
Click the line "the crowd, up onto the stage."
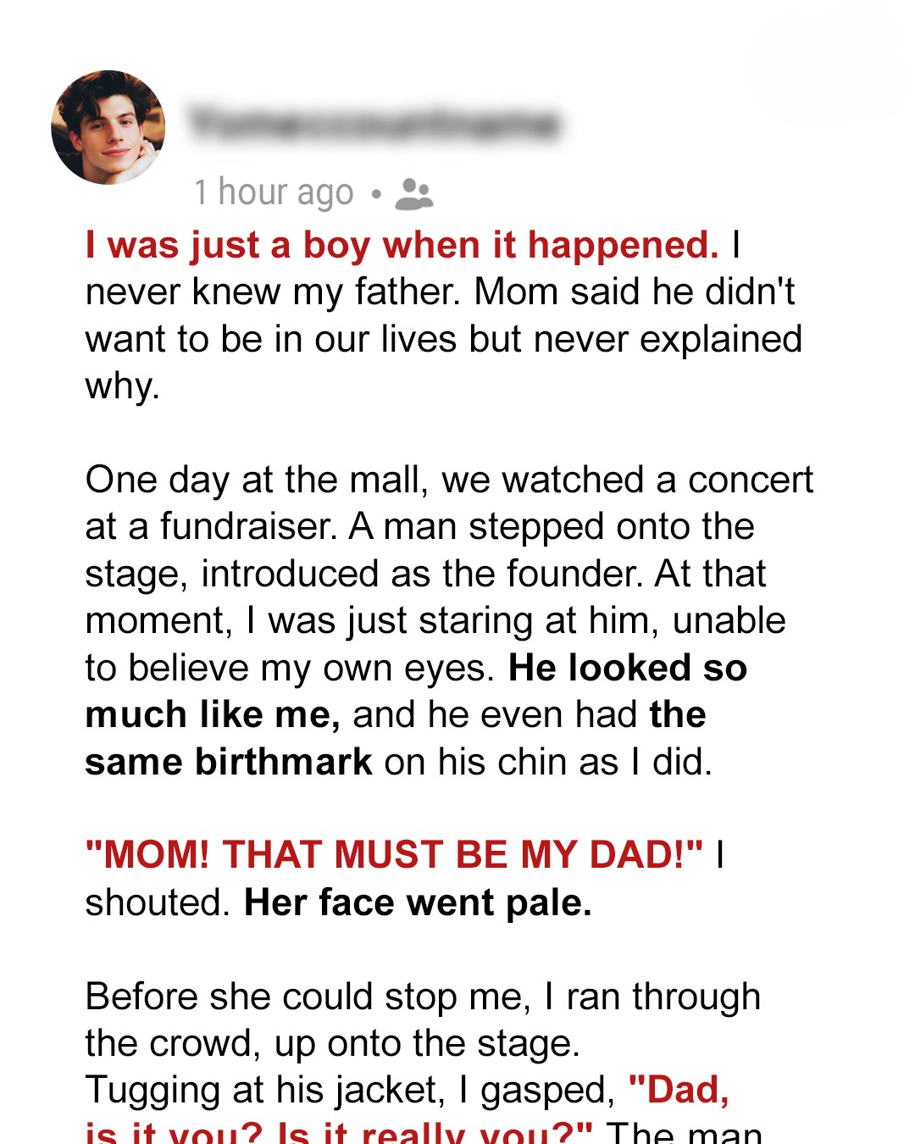[332, 1043]
